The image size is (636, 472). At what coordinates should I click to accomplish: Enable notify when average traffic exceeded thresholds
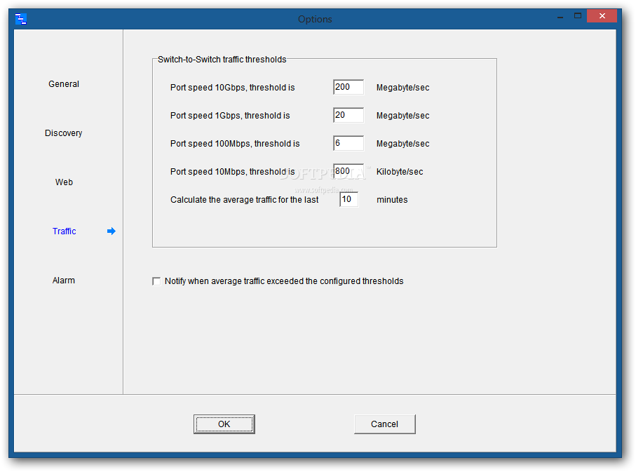pos(156,281)
